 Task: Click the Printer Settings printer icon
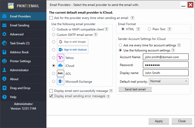click(4, 61)
